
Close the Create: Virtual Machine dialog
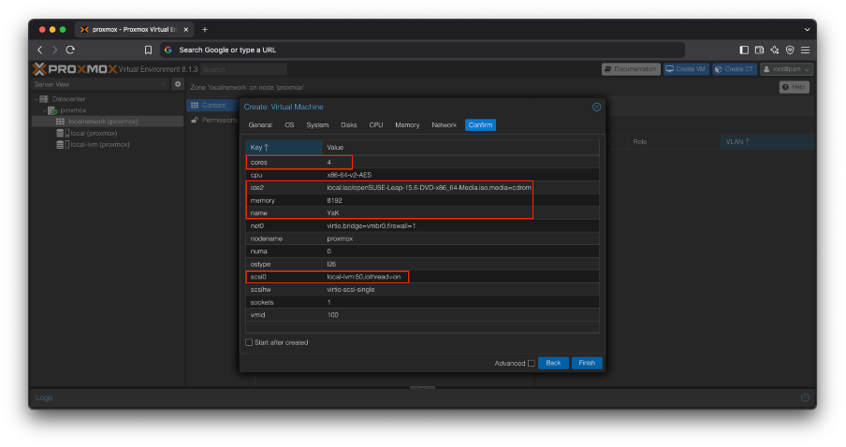coord(596,107)
